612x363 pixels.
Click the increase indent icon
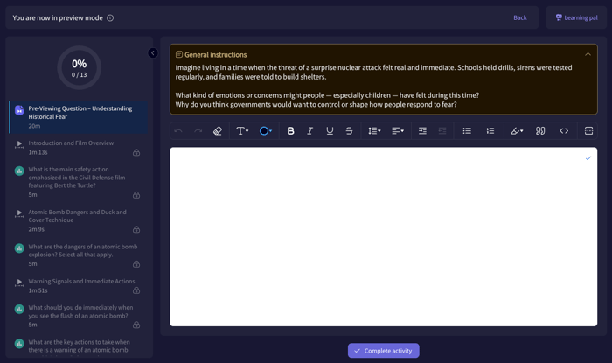(x=422, y=131)
